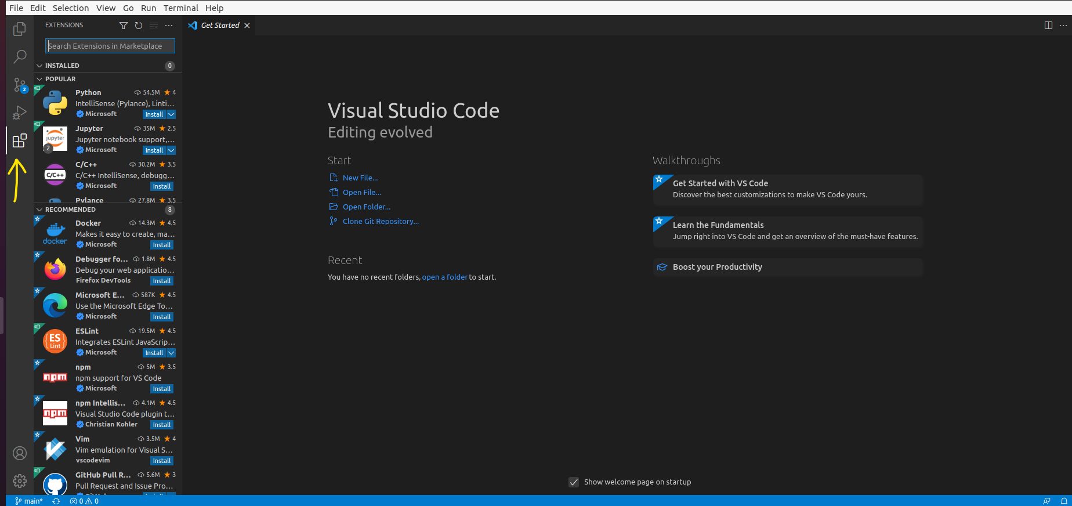Image resolution: width=1072 pixels, height=506 pixels.
Task: Open Python Install dropdown arrow
Action: click(171, 114)
